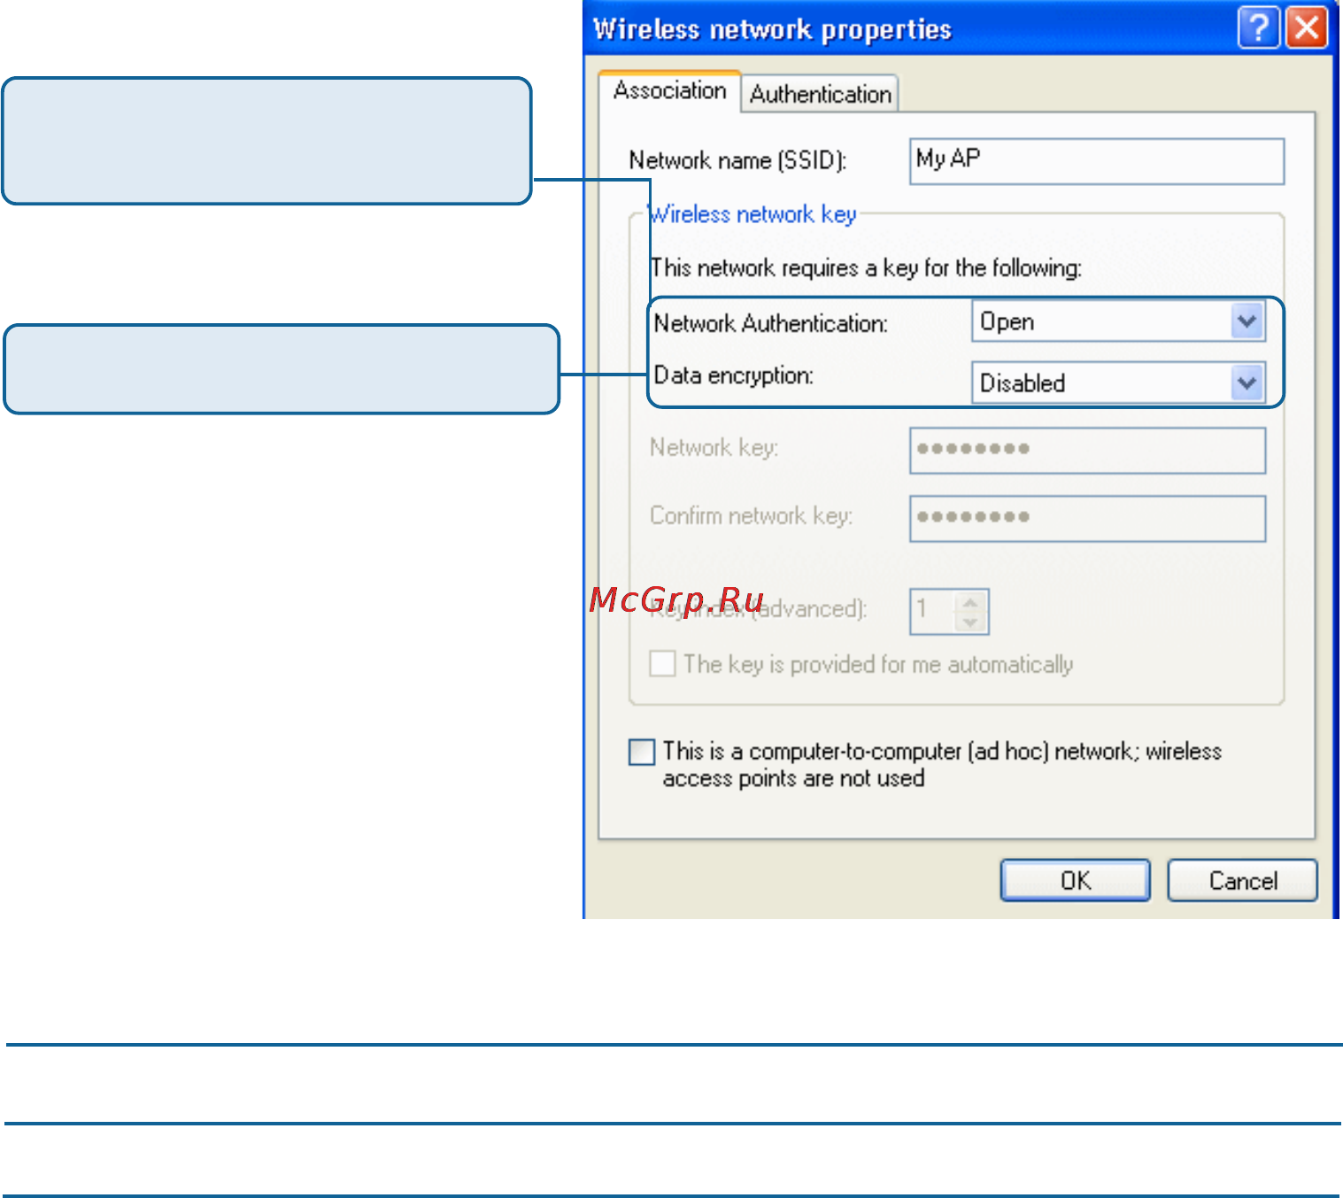The height and width of the screenshot is (1198, 1343).
Task: Confirm settings with OK button
Action: pos(1076,880)
